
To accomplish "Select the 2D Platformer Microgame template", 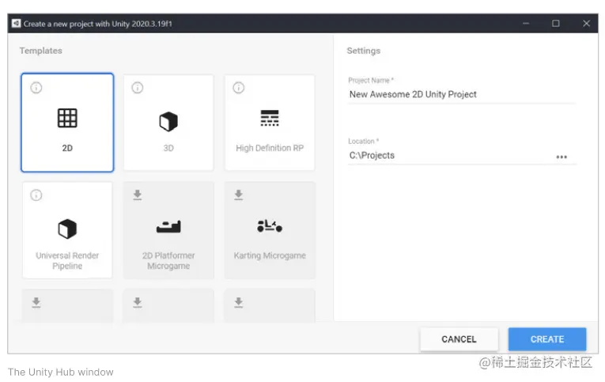I will pos(168,230).
